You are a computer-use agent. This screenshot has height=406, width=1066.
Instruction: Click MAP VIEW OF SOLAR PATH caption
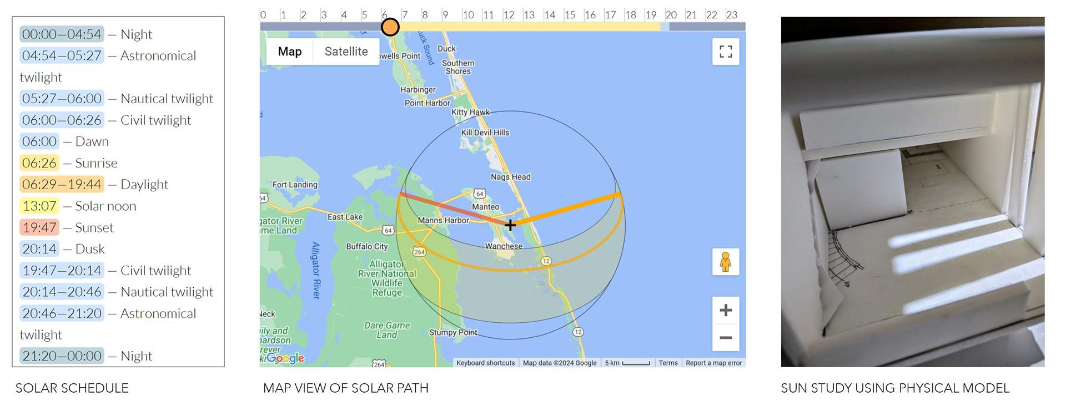346,388
